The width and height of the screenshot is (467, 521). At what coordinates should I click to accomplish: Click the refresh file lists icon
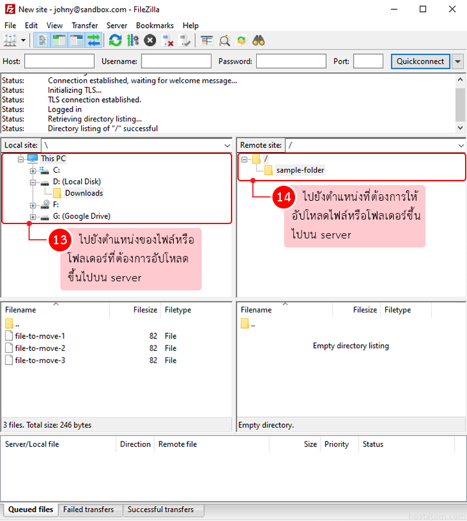pos(115,40)
